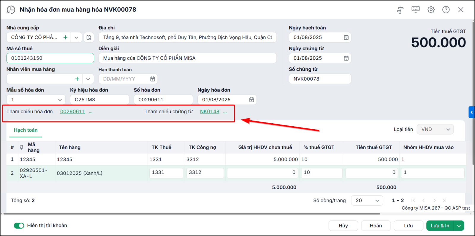Click the Mã số thuế field
Image resolution: width=475 pixels, height=236 pixels.
click(50, 58)
